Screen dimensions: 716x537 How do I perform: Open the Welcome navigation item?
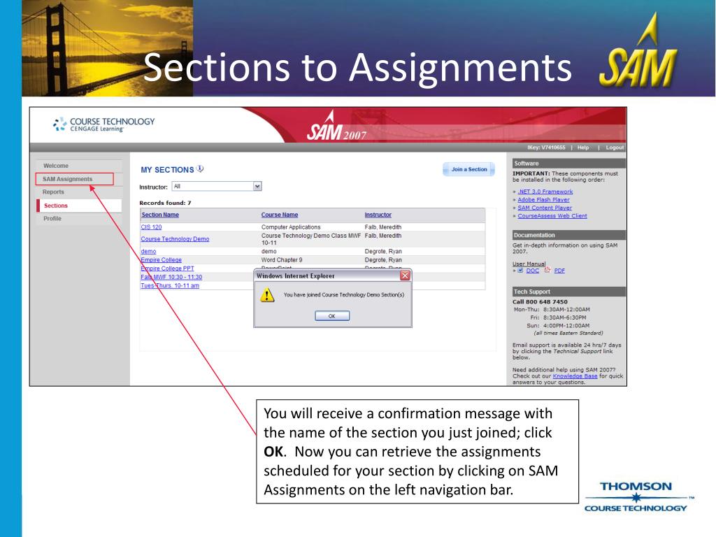[56, 166]
